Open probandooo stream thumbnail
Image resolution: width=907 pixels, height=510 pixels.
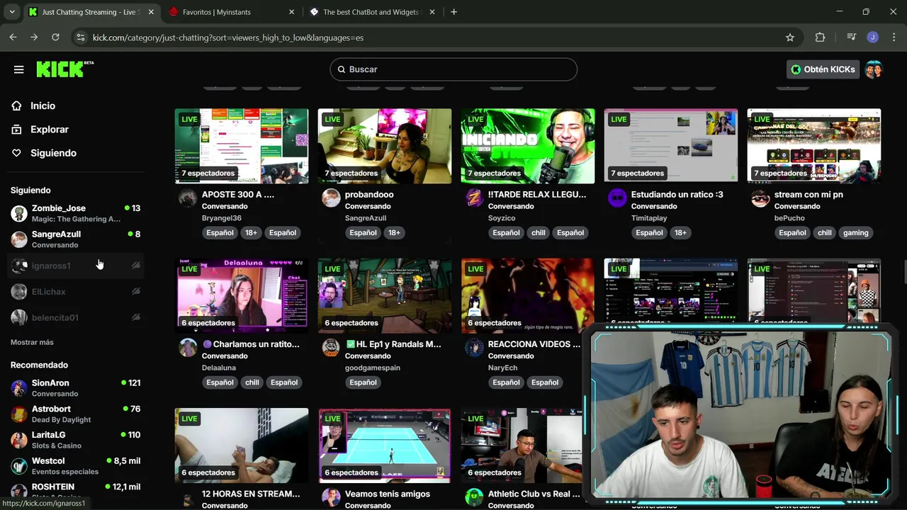click(x=385, y=146)
